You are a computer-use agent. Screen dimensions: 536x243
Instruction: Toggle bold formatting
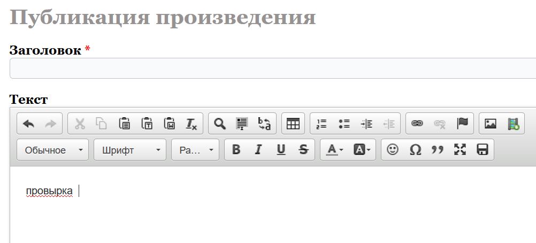pyautogui.click(x=236, y=150)
